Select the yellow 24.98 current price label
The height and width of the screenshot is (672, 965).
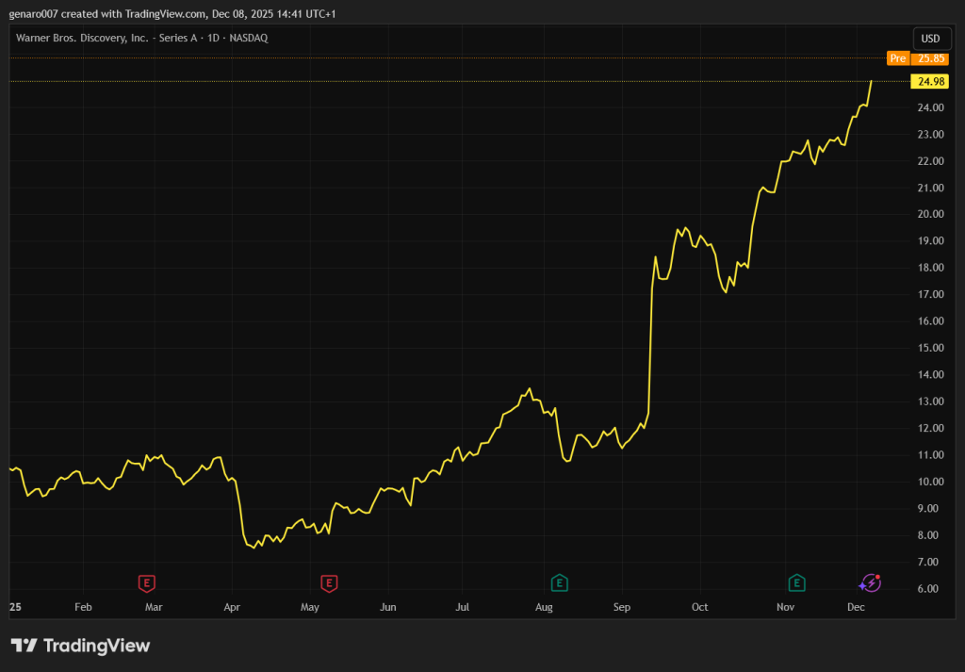click(931, 81)
